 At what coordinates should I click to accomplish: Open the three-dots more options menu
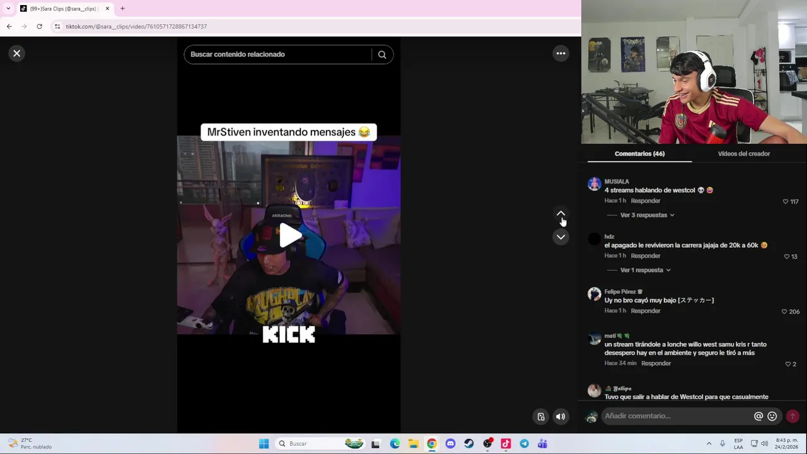coord(560,54)
